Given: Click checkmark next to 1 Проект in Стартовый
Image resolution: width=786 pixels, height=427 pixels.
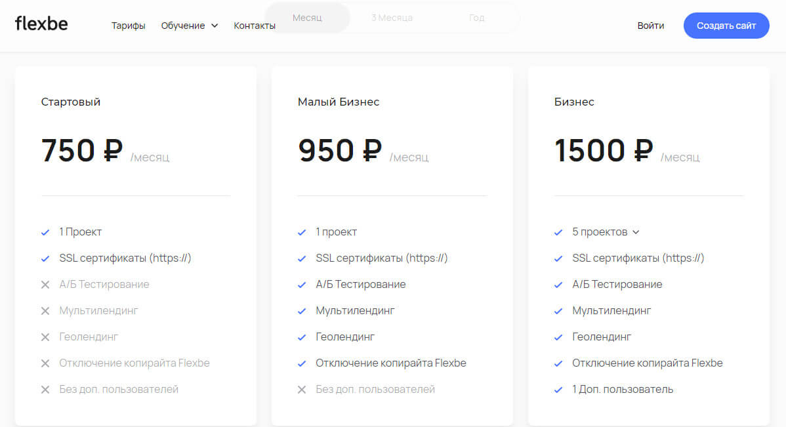Looking at the screenshot, I should [x=45, y=232].
